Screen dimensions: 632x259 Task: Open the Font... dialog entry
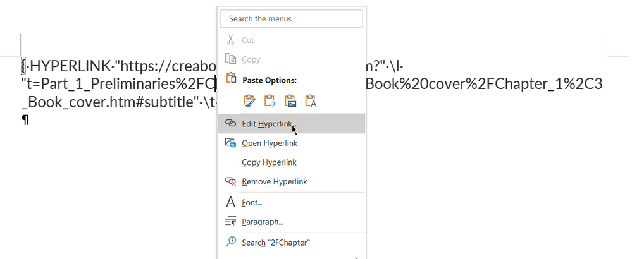click(252, 202)
